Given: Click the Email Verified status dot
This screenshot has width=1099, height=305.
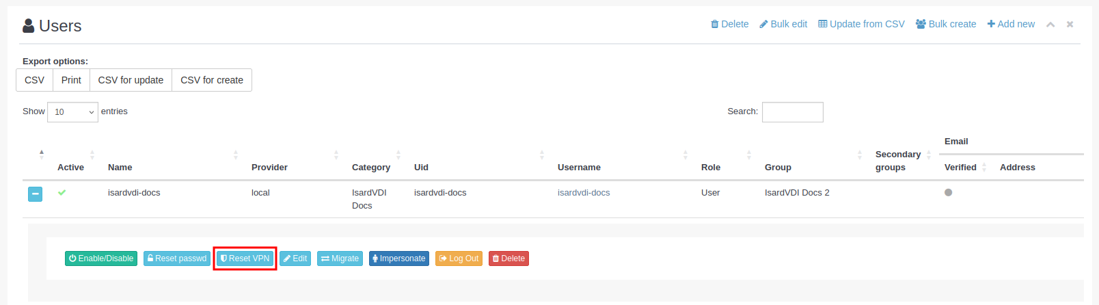Looking at the screenshot, I should [948, 193].
